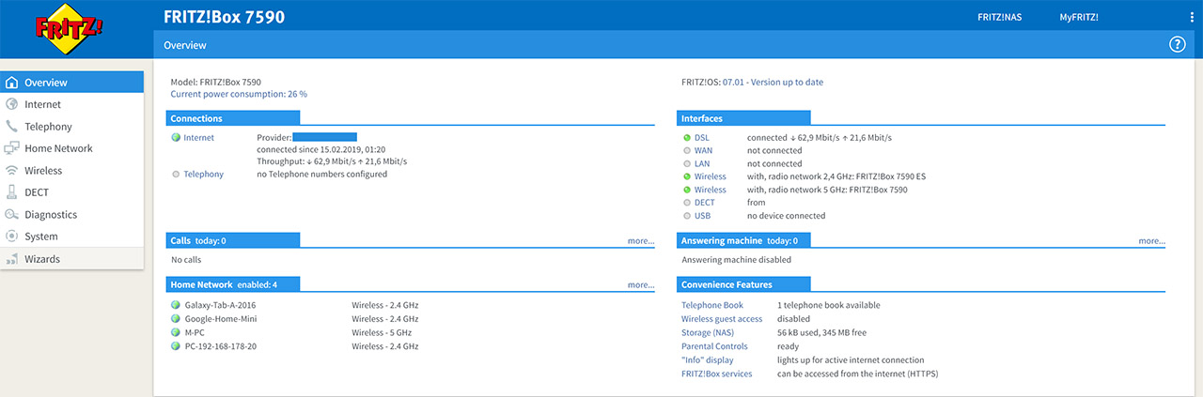Select Galaxy-Tab-A-2016 in Home Network list
The height and width of the screenshot is (397, 1203).
(221, 306)
